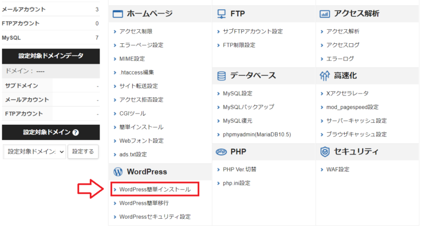Open ads.txt設定
Viewport: 433px width, 235px height.
click(x=133, y=155)
